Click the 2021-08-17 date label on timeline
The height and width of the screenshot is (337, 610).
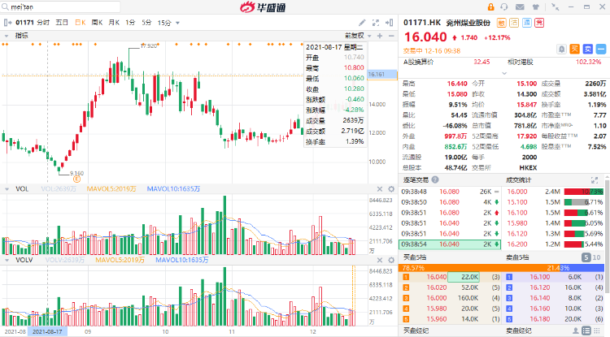(x=47, y=332)
